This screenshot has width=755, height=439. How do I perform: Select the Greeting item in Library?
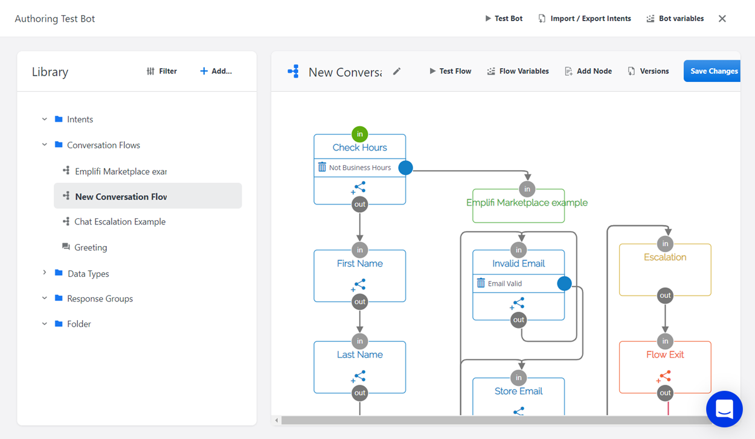91,247
